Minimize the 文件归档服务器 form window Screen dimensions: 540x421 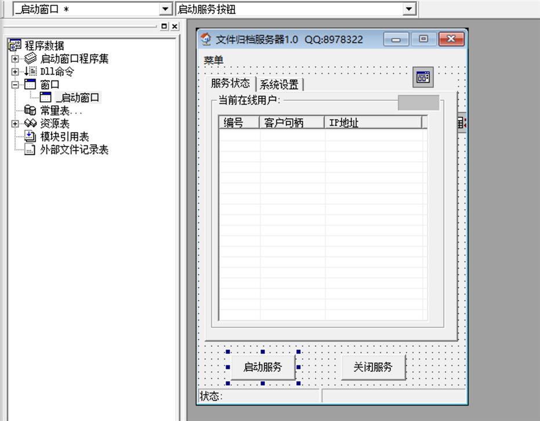coord(396,39)
